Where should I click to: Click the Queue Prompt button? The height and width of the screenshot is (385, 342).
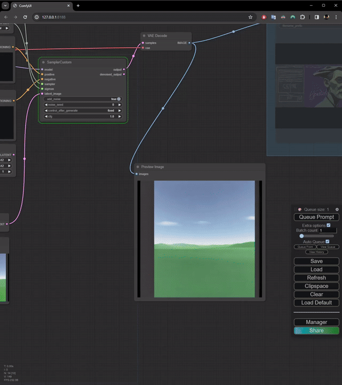(316, 217)
